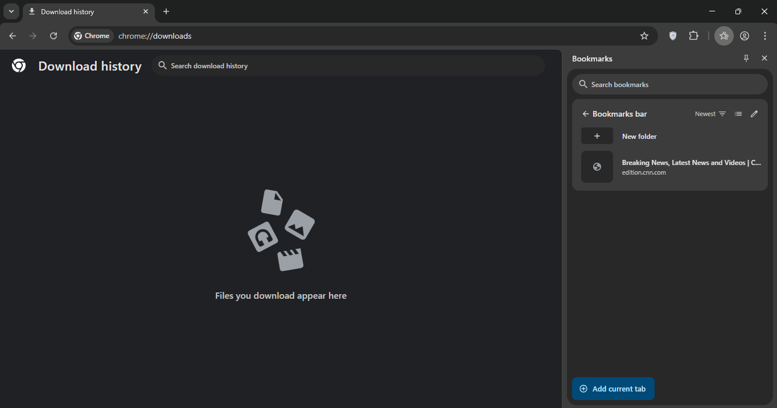Open the Newest sort dropdown
Viewport: 777px width, 408px height.
click(x=710, y=114)
